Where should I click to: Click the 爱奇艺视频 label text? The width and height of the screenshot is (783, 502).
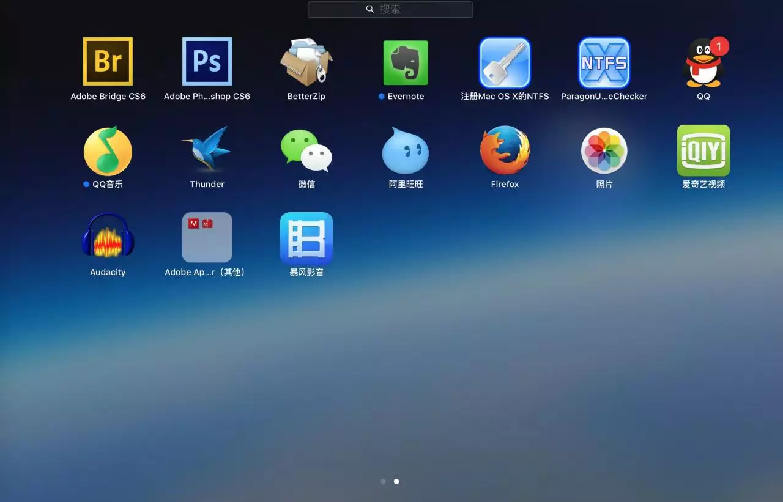[x=703, y=184]
